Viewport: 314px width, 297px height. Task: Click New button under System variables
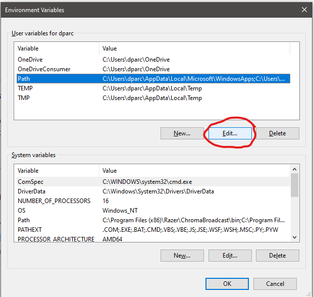(182, 256)
